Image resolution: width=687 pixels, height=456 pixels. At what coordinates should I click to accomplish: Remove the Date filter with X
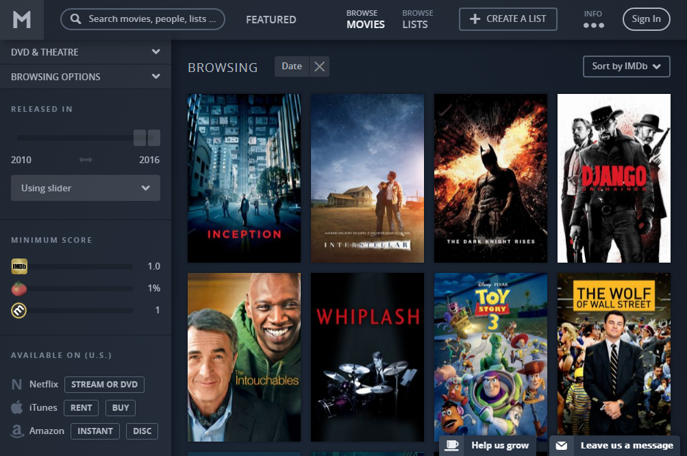319,67
